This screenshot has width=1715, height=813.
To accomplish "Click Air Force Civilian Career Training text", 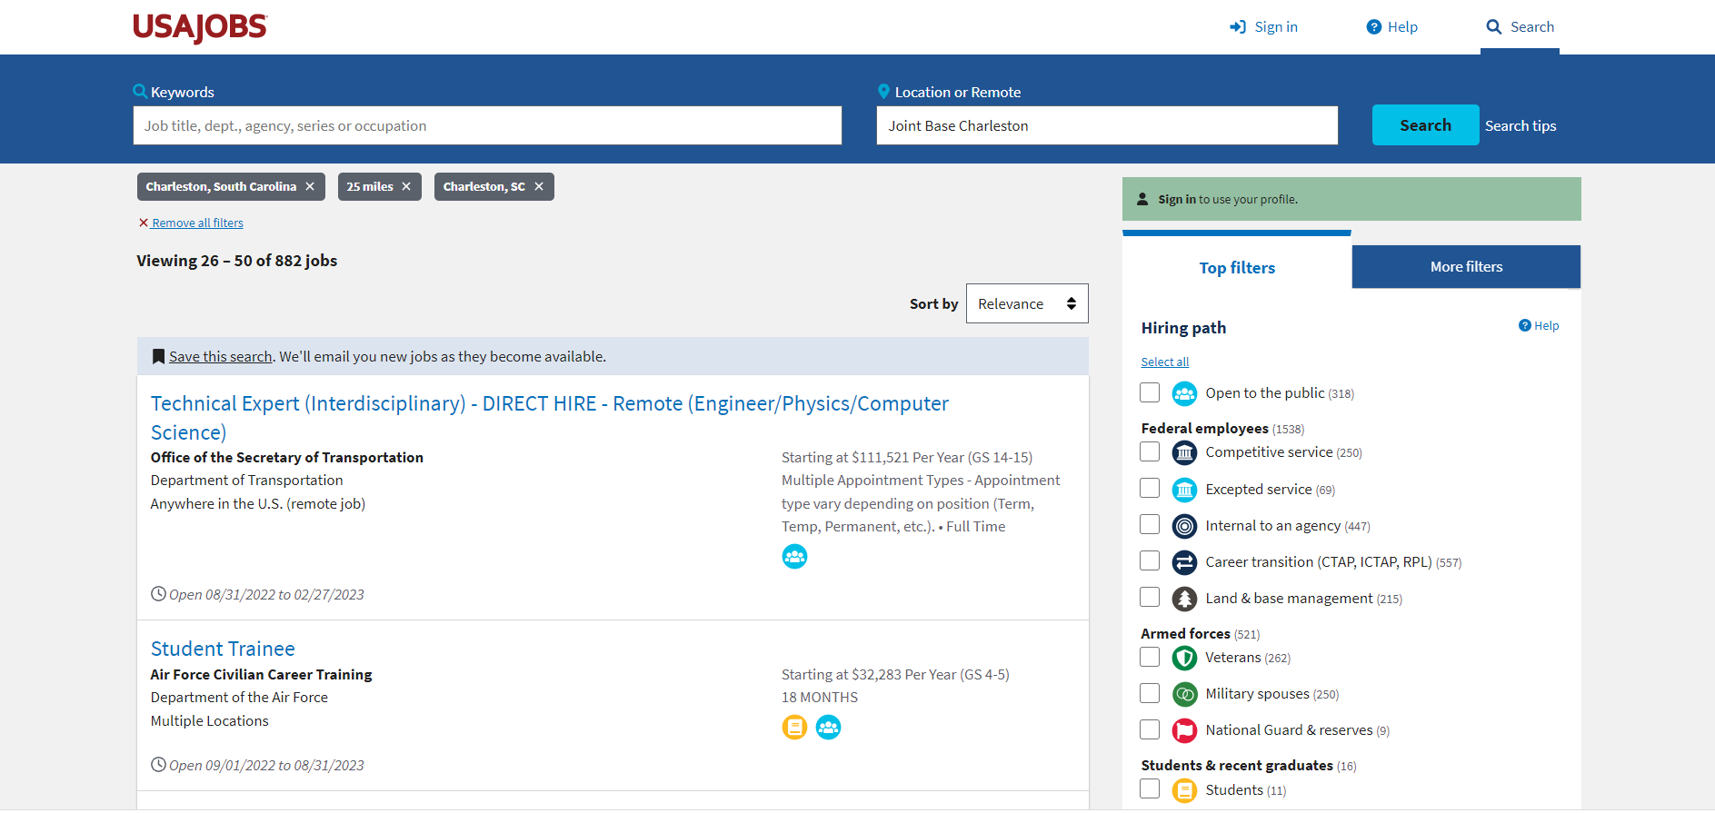I will 262,674.
